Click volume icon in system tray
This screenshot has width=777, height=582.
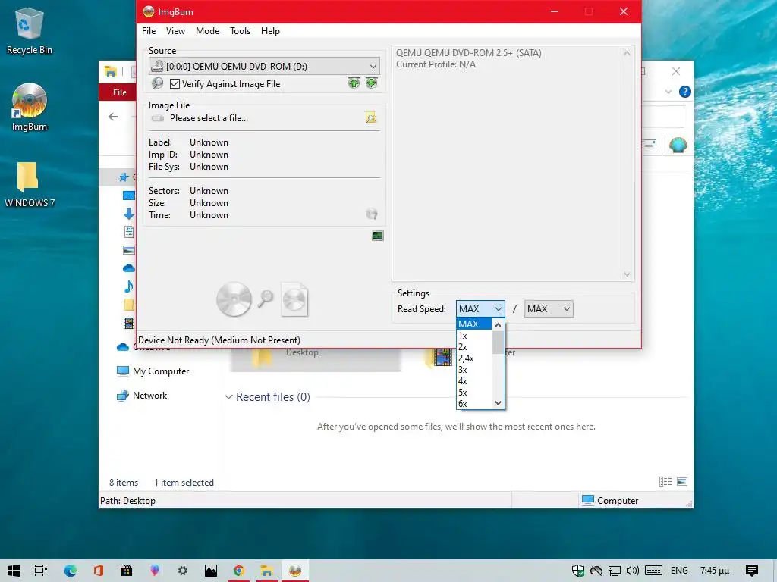point(632,571)
